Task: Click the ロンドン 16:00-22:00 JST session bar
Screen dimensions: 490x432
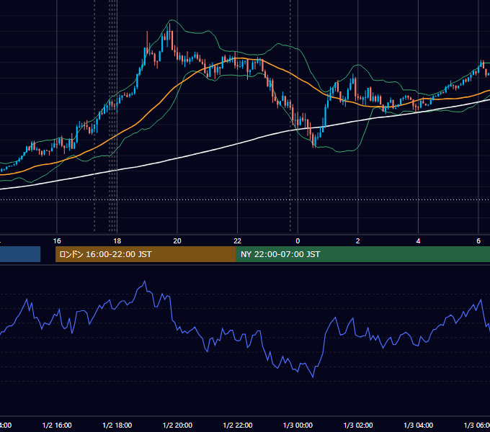Action: point(146,254)
